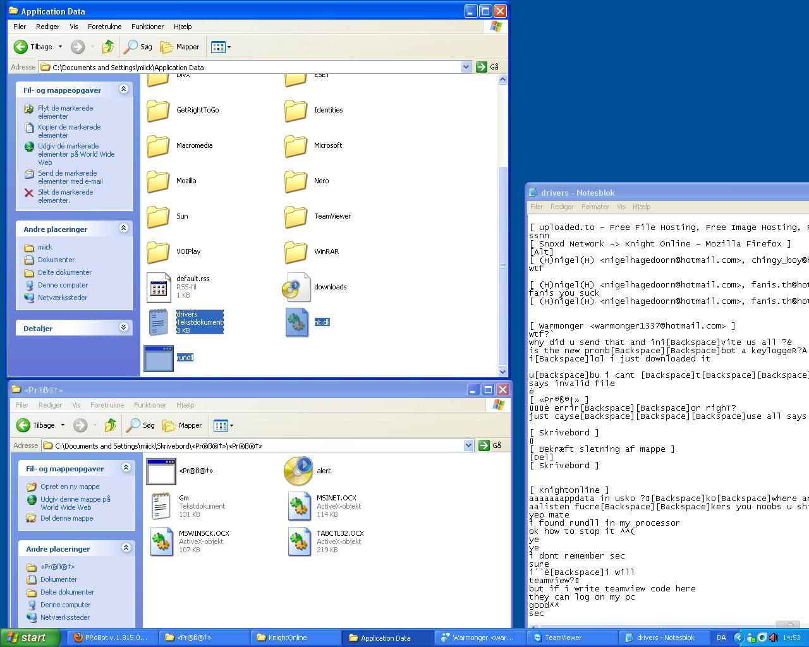809x647 pixels.
Task: Select the MSINET.OCX file icon
Action: point(299,506)
